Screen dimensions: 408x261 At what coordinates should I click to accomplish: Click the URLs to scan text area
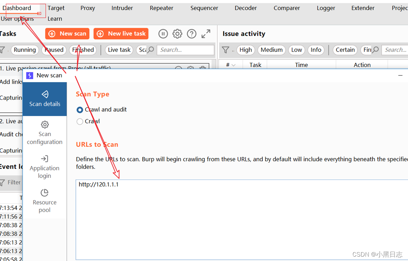pos(242,220)
